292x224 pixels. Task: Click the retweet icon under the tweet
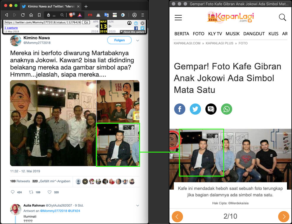point(31,192)
